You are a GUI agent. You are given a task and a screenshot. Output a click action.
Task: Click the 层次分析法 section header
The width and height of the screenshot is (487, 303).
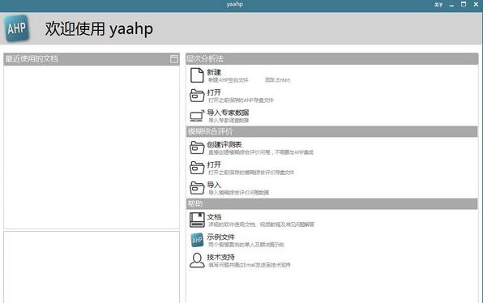pyautogui.click(x=331, y=58)
